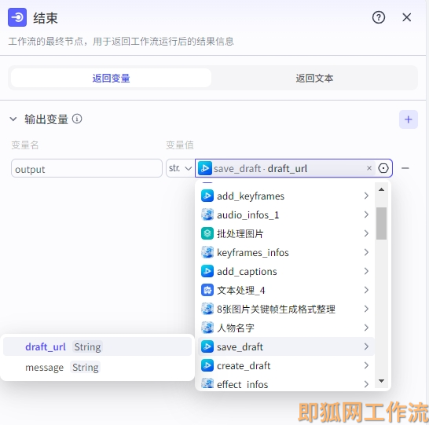429x425 pixels.
Task: Click the dropdown list scrollbar thumb
Action: 381,223
